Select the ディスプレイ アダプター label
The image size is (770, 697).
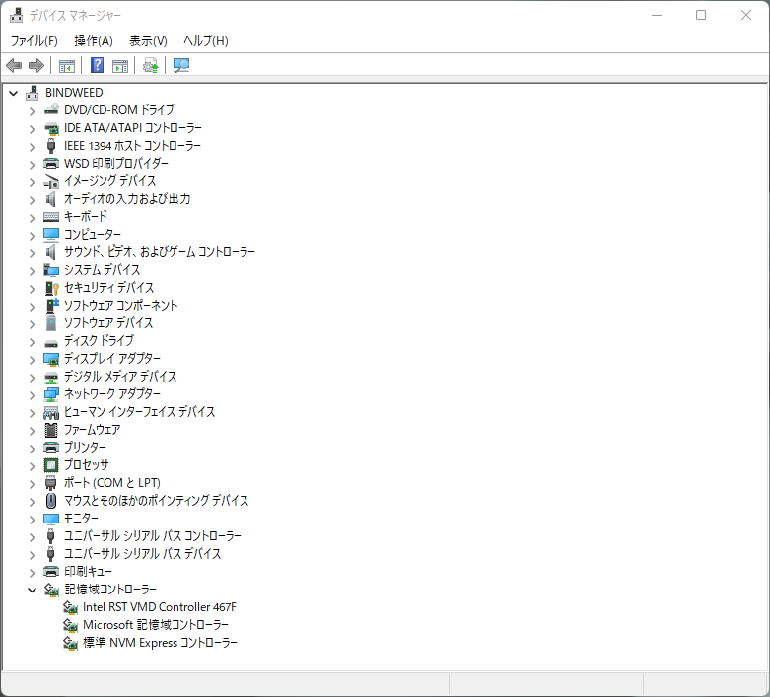coord(112,359)
